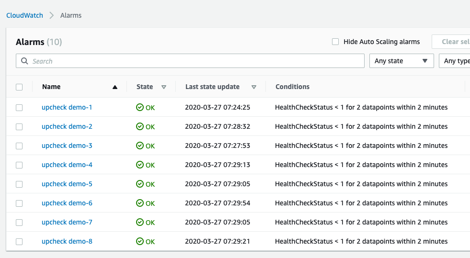Expand the Any type dropdown
The width and height of the screenshot is (470, 258).
pos(455,61)
